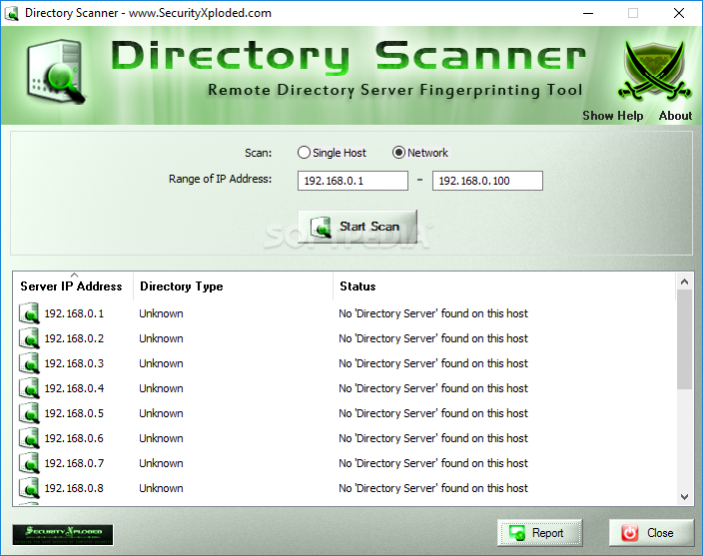The height and width of the screenshot is (556, 703).
Task: Click the results list scrollbar up arrow
Action: point(684,281)
